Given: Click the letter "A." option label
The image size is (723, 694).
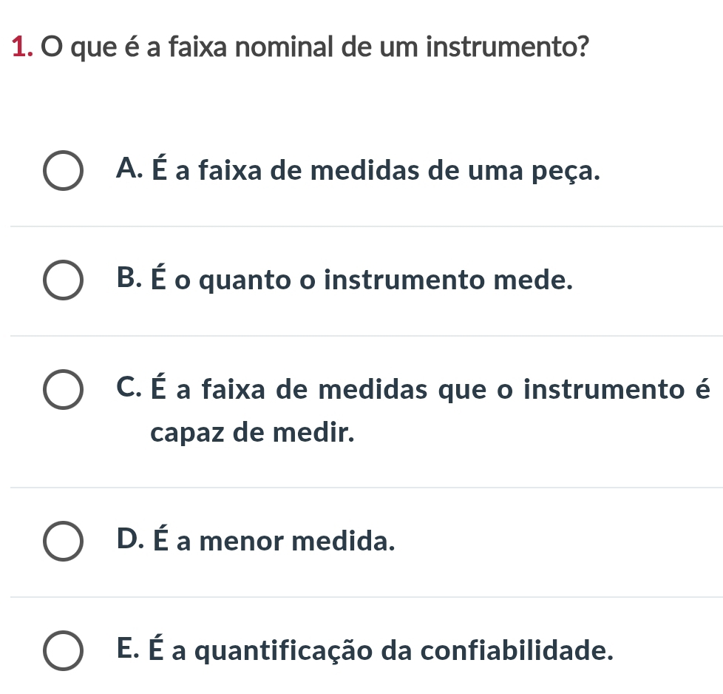Looking at the screenshot, I should pos(130,171).
